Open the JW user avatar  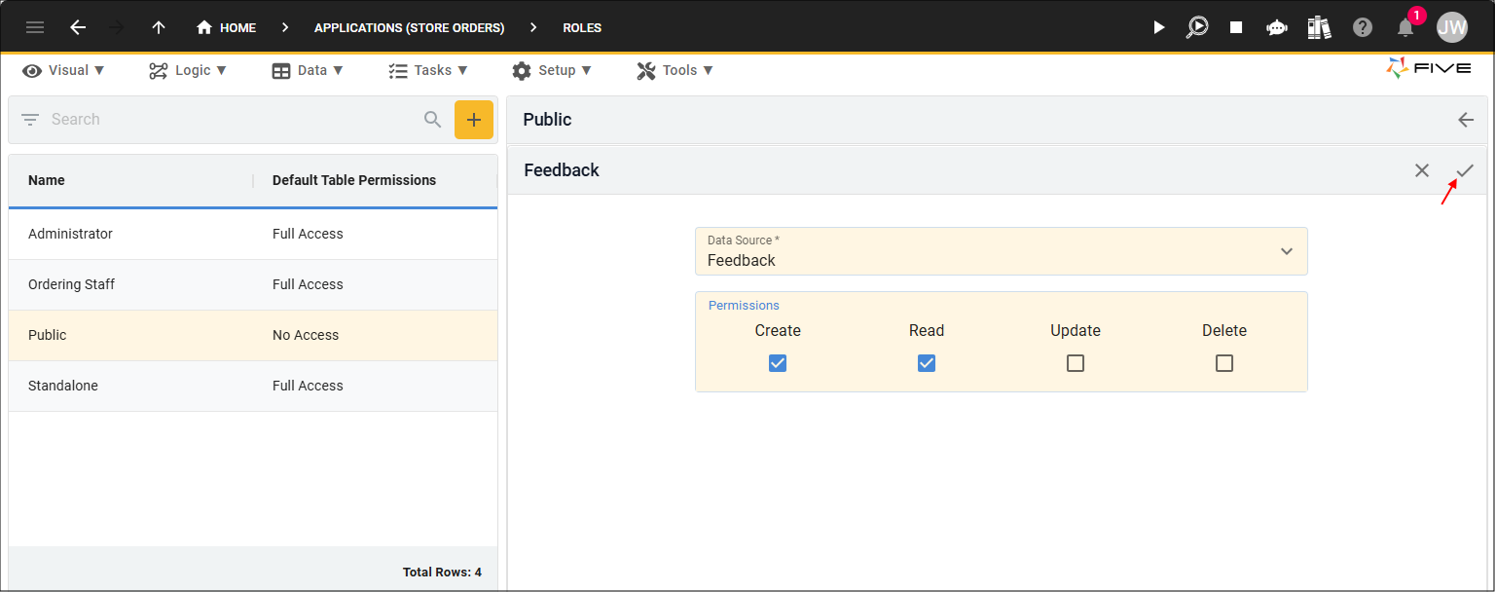pos(1452,27)
